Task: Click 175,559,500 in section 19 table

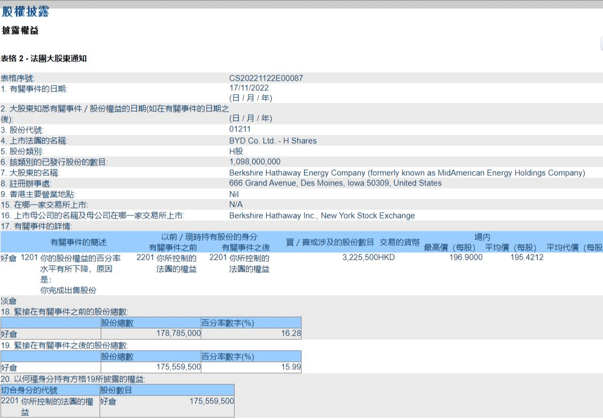Action: (178, 367)
